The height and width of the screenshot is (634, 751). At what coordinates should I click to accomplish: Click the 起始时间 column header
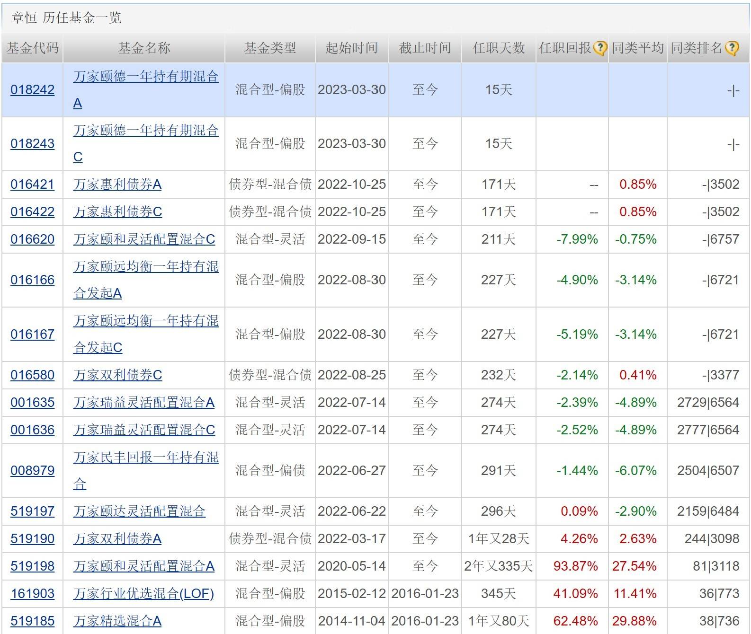(x=352, y=48)
